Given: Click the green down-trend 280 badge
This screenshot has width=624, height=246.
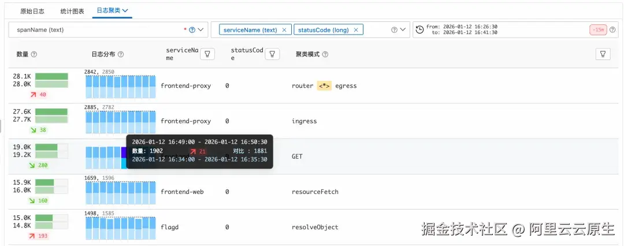Looking at the screenshot, I should 38,165.
